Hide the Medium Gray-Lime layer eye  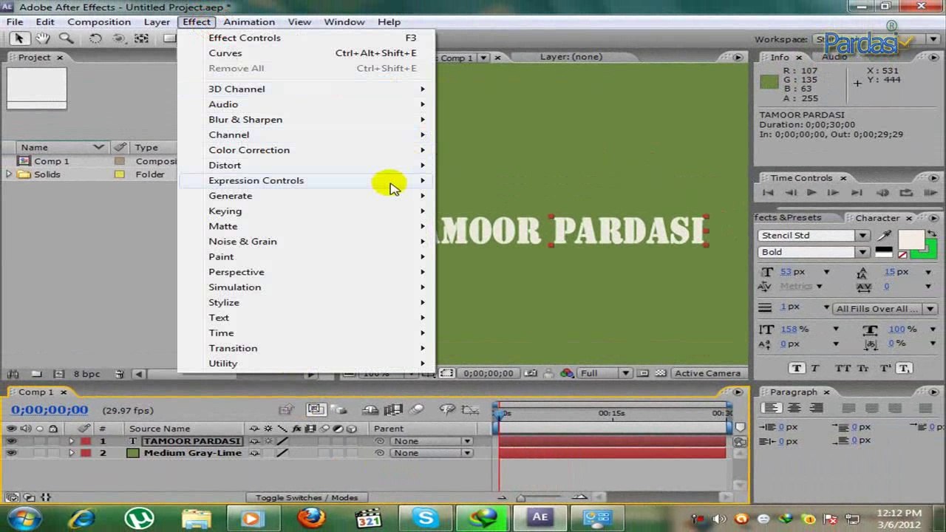pos(11,453)
